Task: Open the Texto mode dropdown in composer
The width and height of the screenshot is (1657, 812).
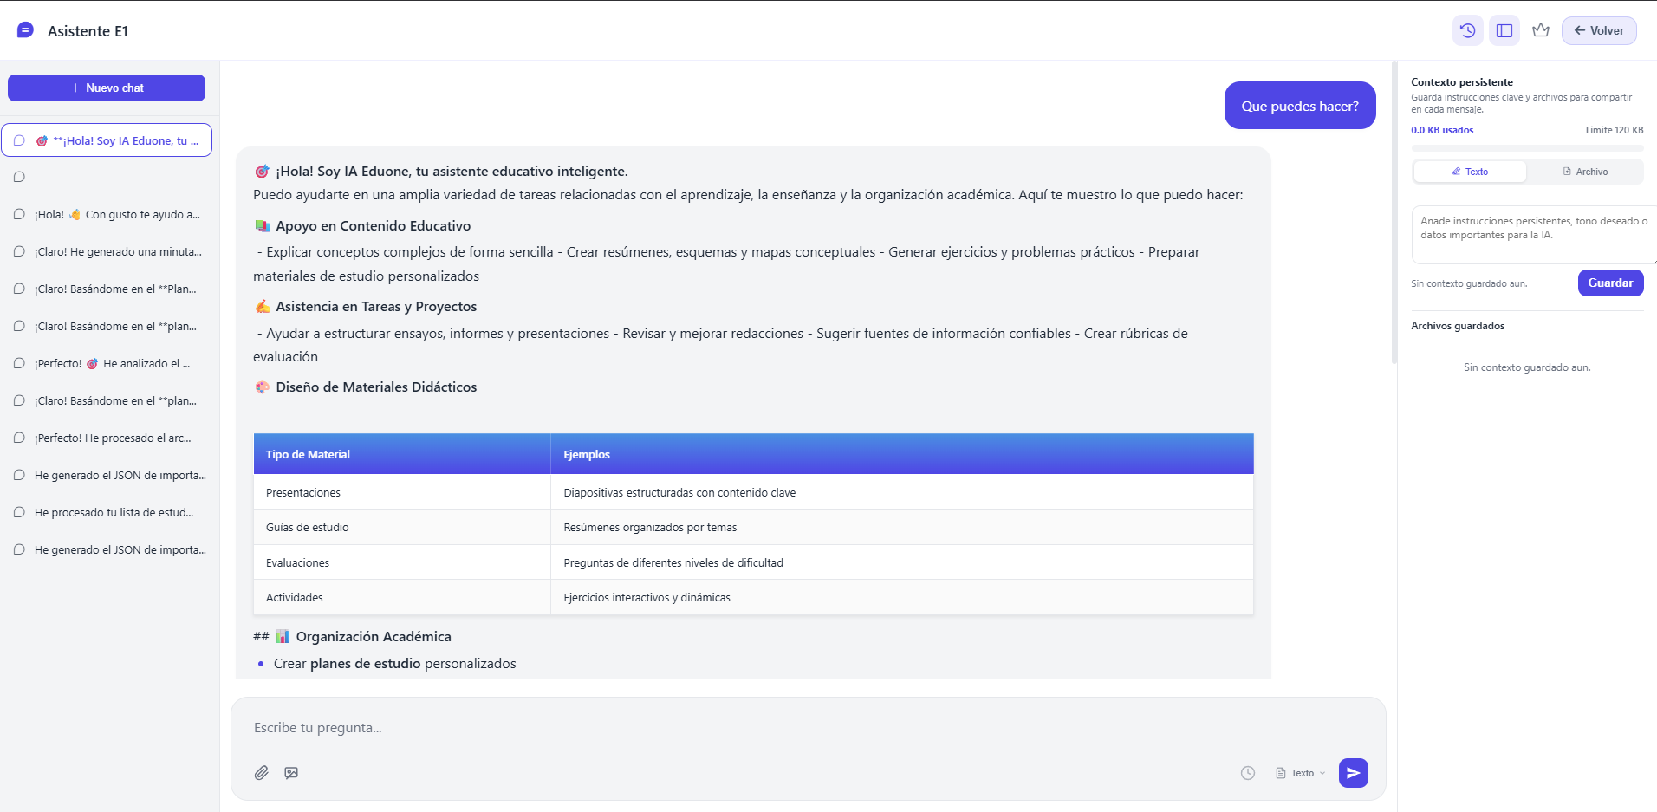Action: tap(1301, 773)
